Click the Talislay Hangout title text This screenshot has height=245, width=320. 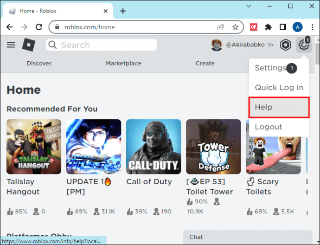23,187
